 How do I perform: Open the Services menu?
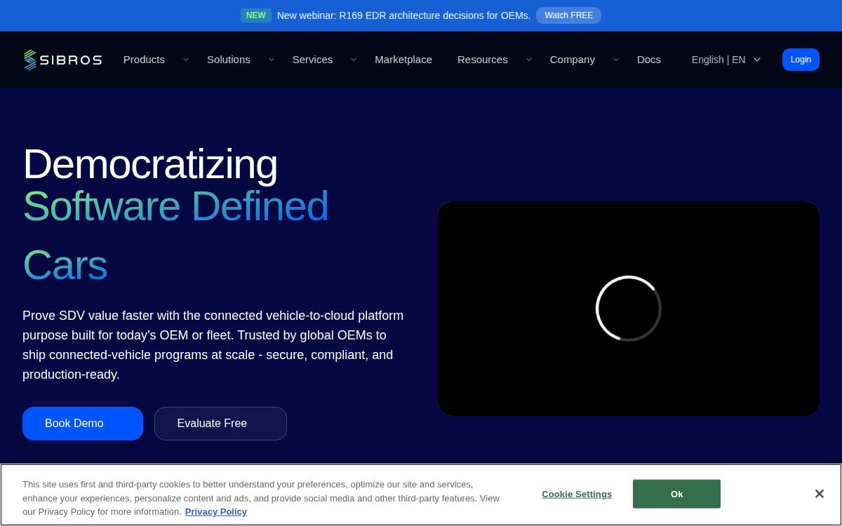click(x=312, y=60)
